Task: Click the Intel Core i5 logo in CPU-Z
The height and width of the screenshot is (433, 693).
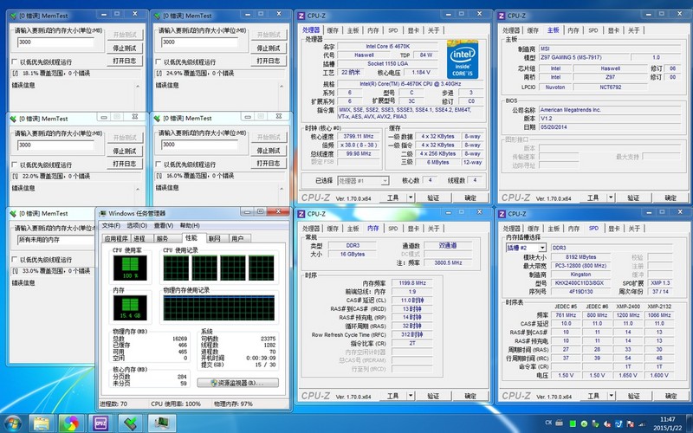Action: point(463,60)
